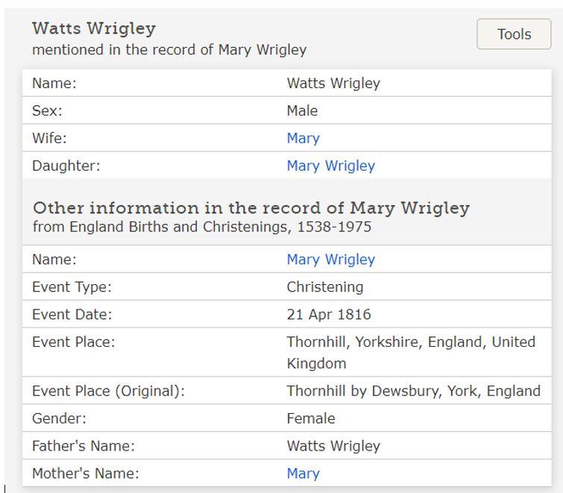Select the Christening event type value

coord(324,287)
